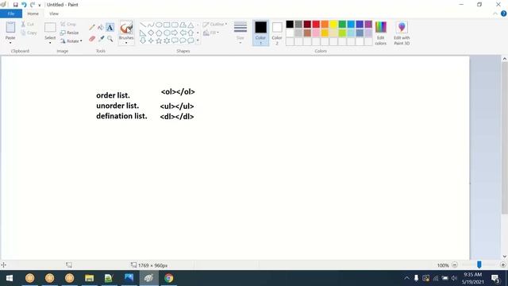Choose the yellow color swatch

[333, 25]
